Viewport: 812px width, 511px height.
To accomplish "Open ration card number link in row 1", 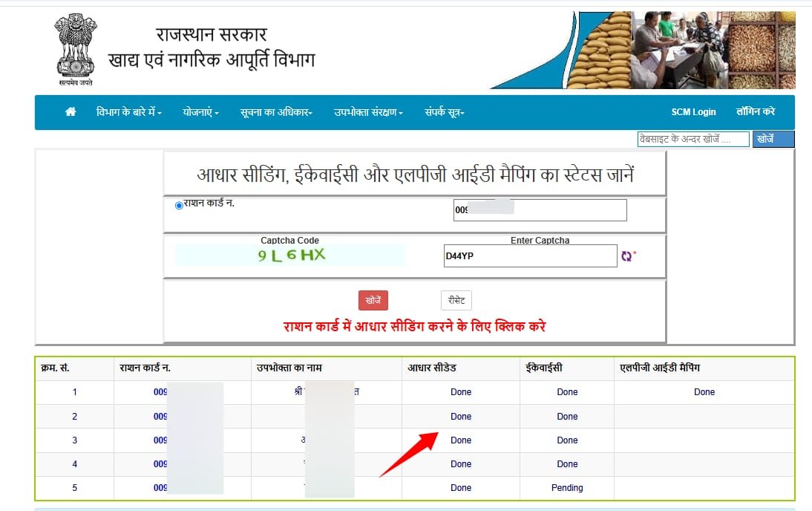I will (161, 392).
